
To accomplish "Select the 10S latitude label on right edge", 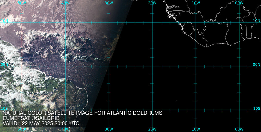I will coord(257,109).
